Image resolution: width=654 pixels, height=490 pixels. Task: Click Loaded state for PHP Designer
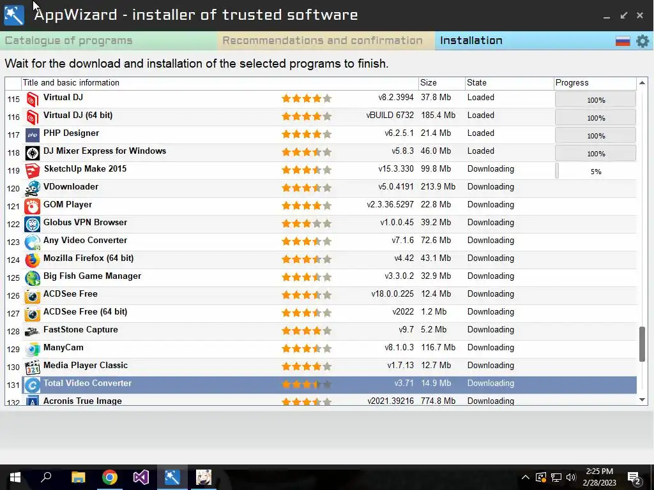[480, 133]
